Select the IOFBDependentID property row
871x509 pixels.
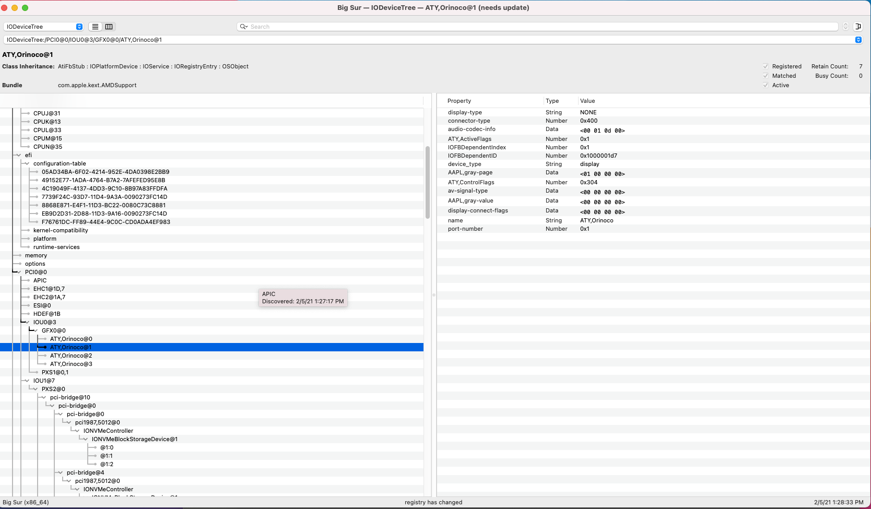(653, 156)
